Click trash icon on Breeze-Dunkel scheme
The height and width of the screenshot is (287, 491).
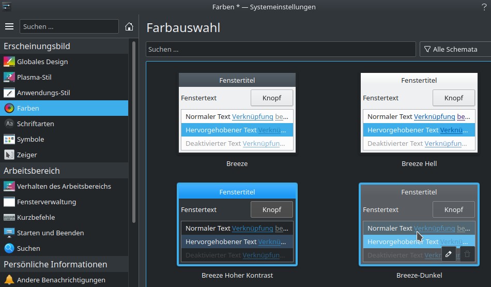point(467,254)
